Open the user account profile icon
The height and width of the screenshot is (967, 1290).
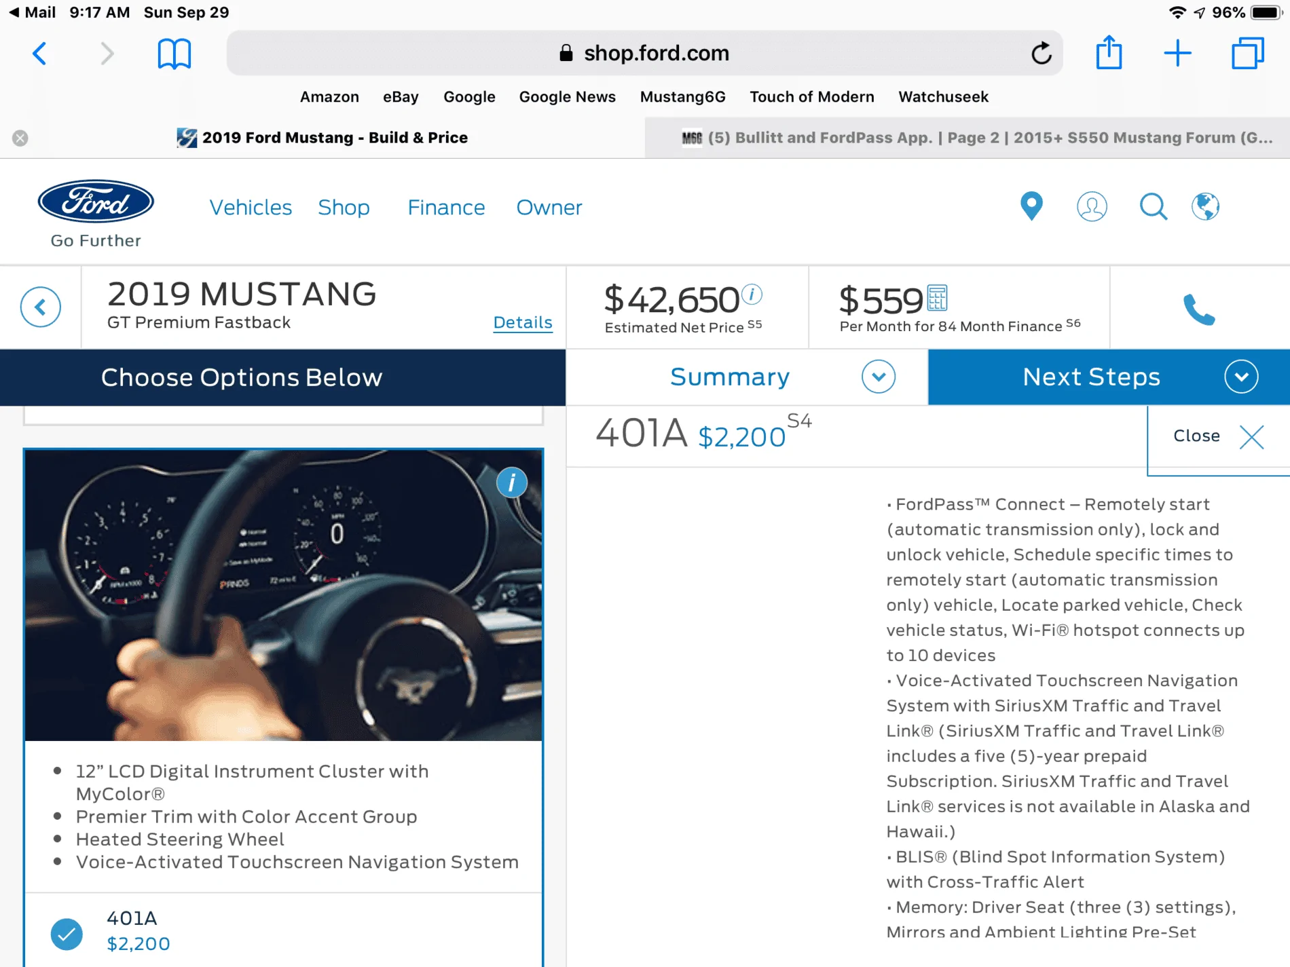(x=1092, y=206)
